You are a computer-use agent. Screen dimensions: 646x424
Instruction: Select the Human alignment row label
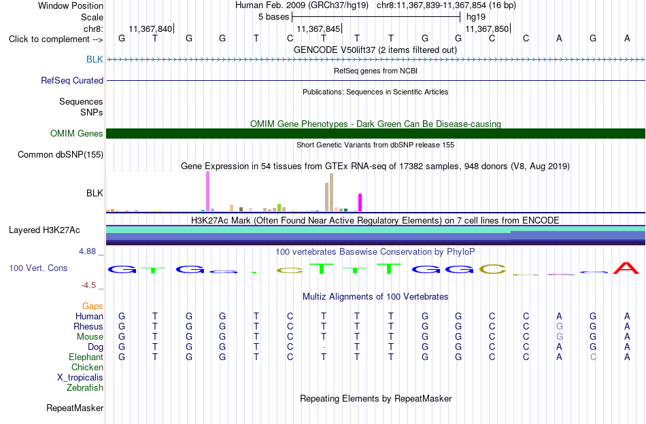pos(89,316)
